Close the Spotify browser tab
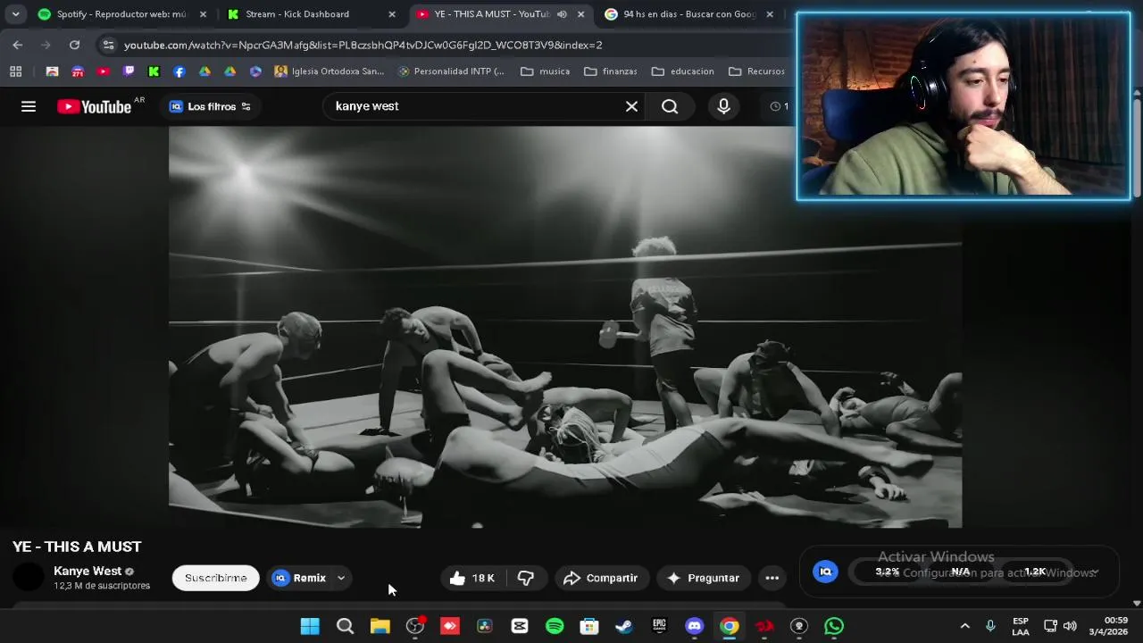 (203, 14)
